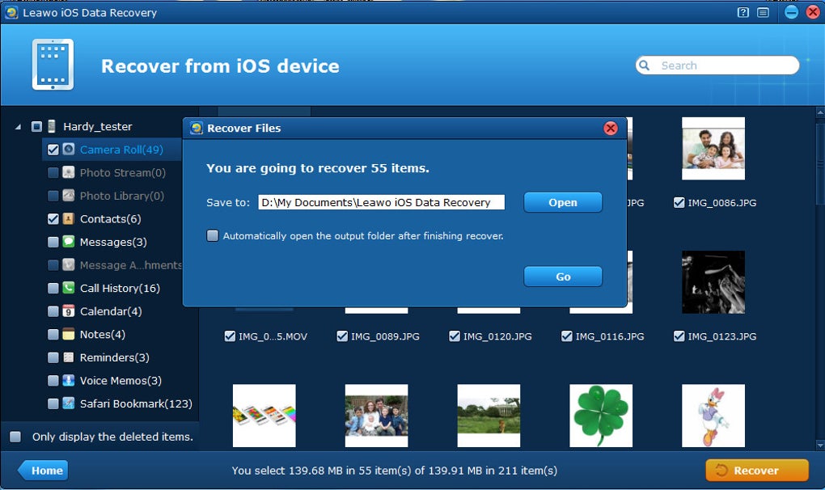The height and width of the screenshot is (490, 825).
Task: Check the Notes checkbox
Action: tap(53, 335)
